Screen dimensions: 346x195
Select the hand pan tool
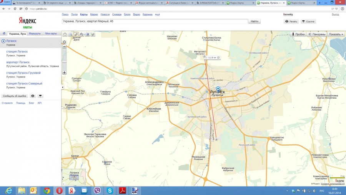(x=65, y=34)
